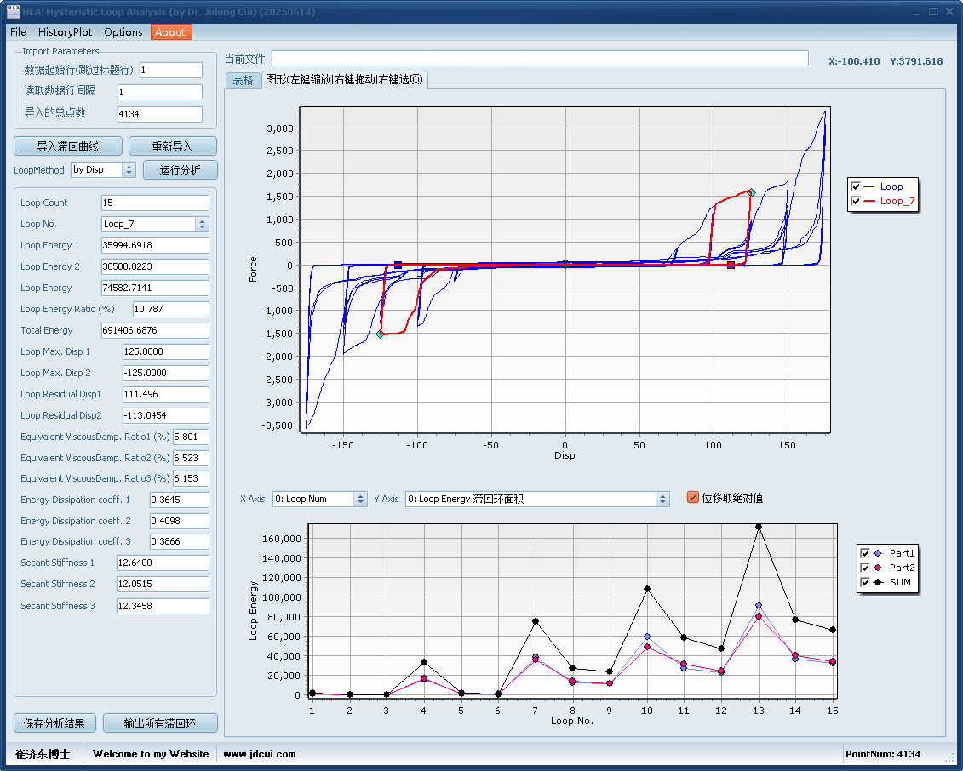This screenshot has height=771, width=963.
Task: Expand the Y Axis Loop Energy dropdown
Action: [662, 500]
